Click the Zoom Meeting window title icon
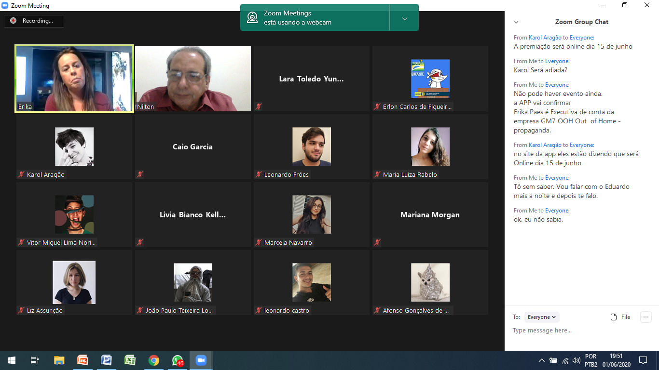Screen dimensions: 659x370 5,5
